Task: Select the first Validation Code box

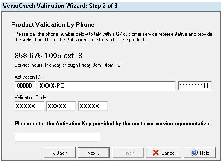Action: tap(29, 106)
